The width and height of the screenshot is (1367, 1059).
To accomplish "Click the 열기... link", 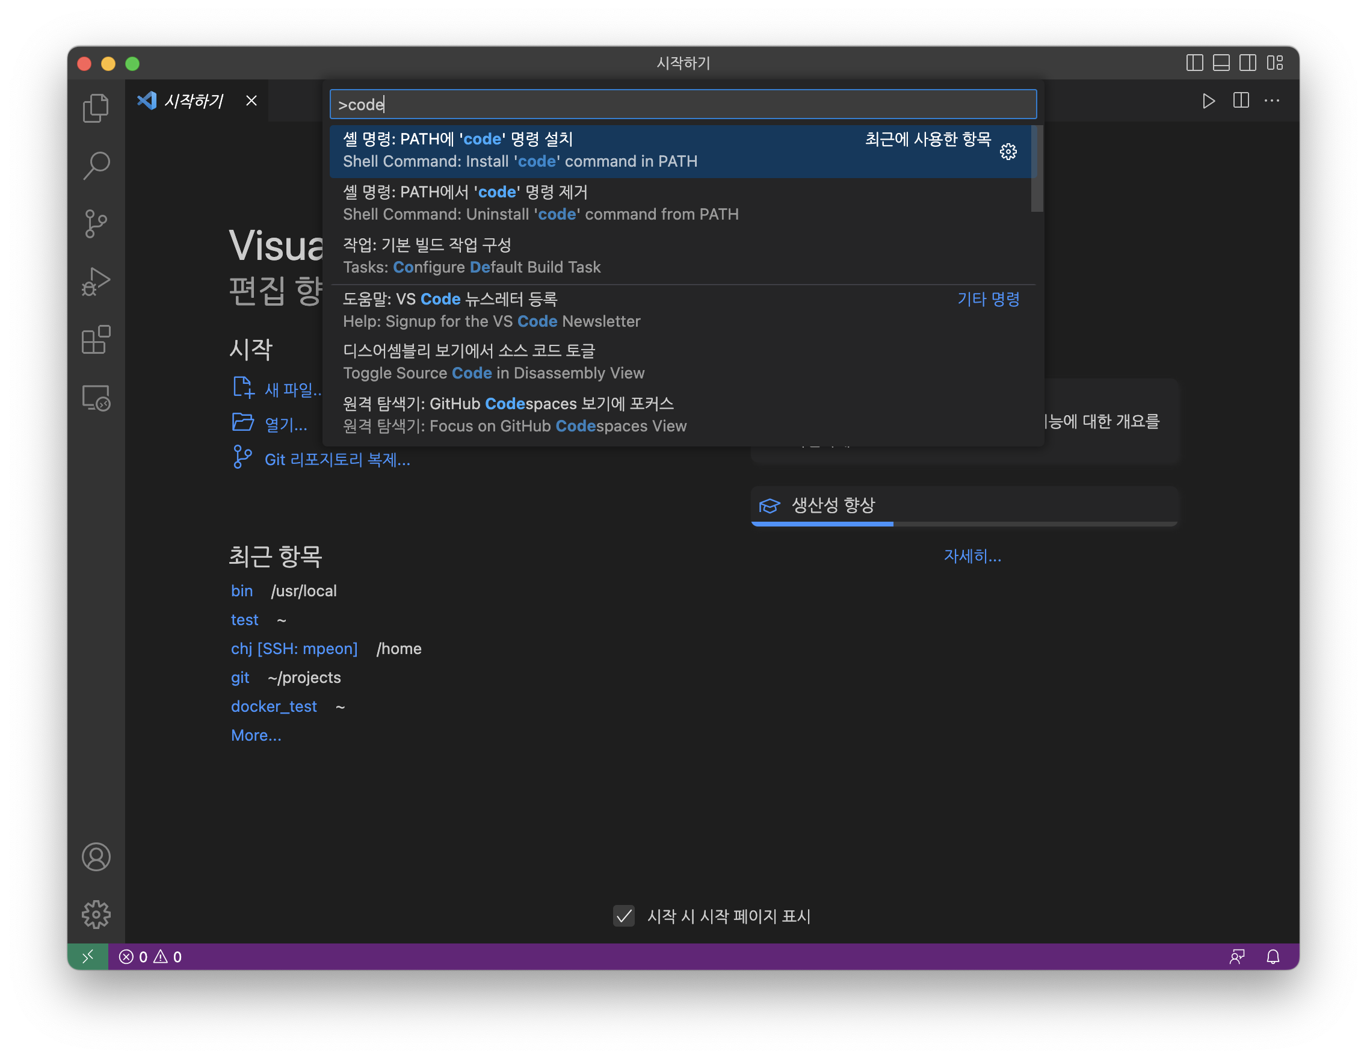I will tap(286, 425).
